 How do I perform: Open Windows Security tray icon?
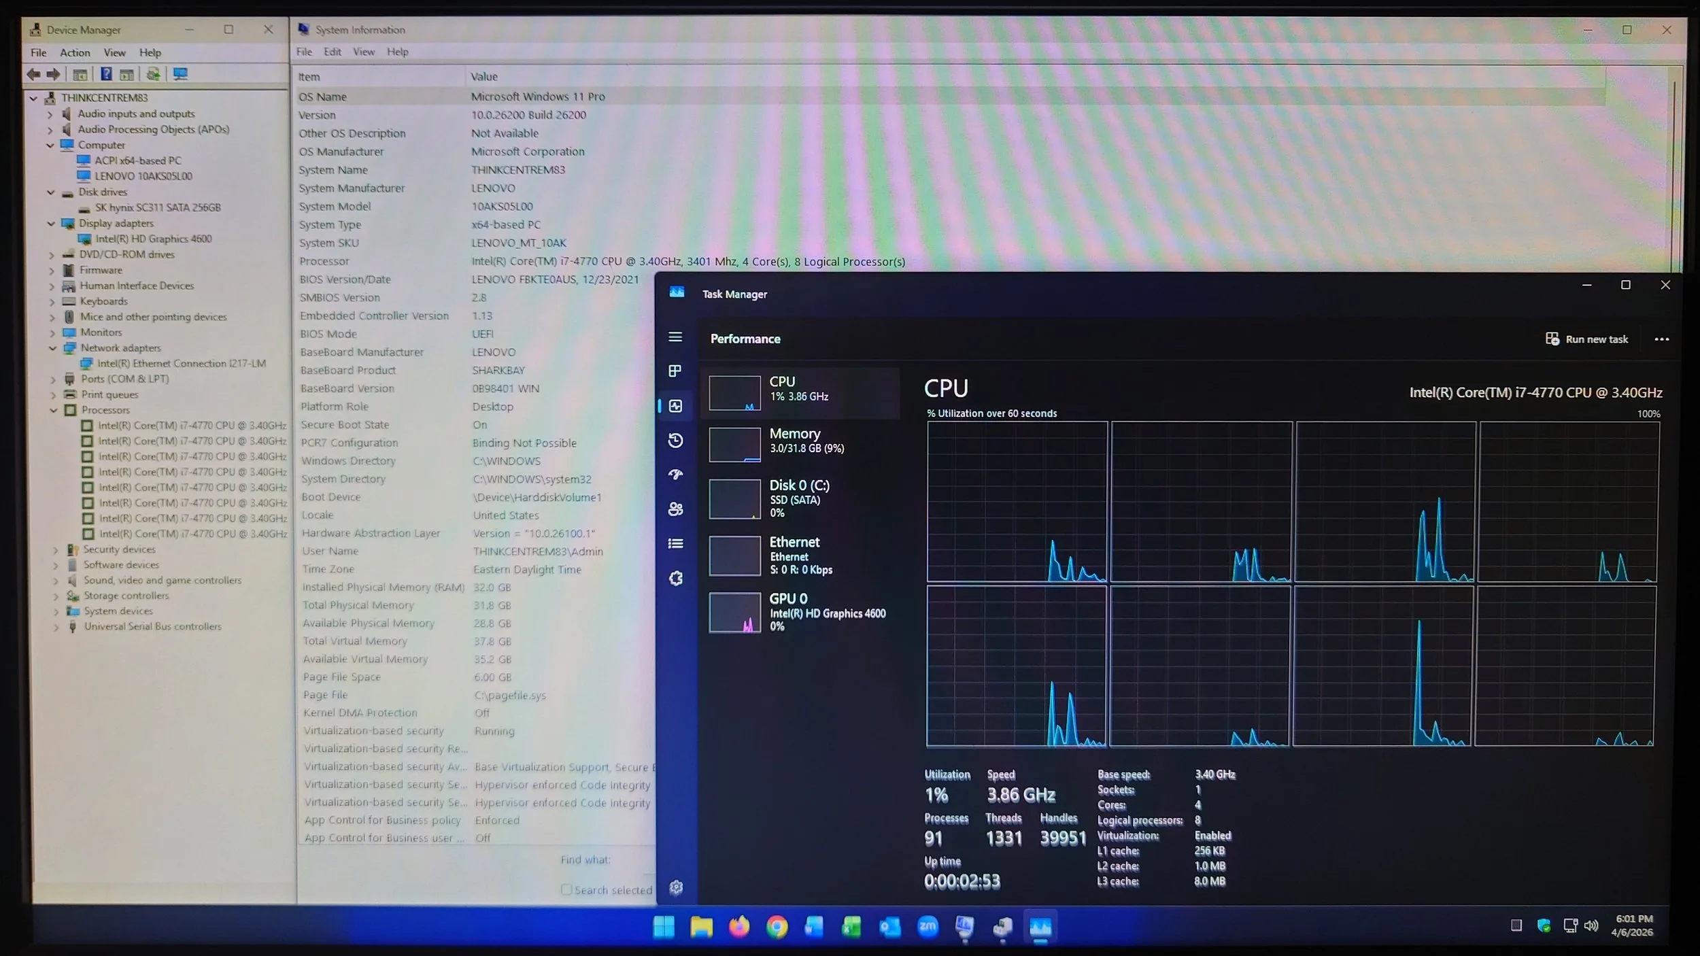pyautogui.click(x=1544, y=925)
